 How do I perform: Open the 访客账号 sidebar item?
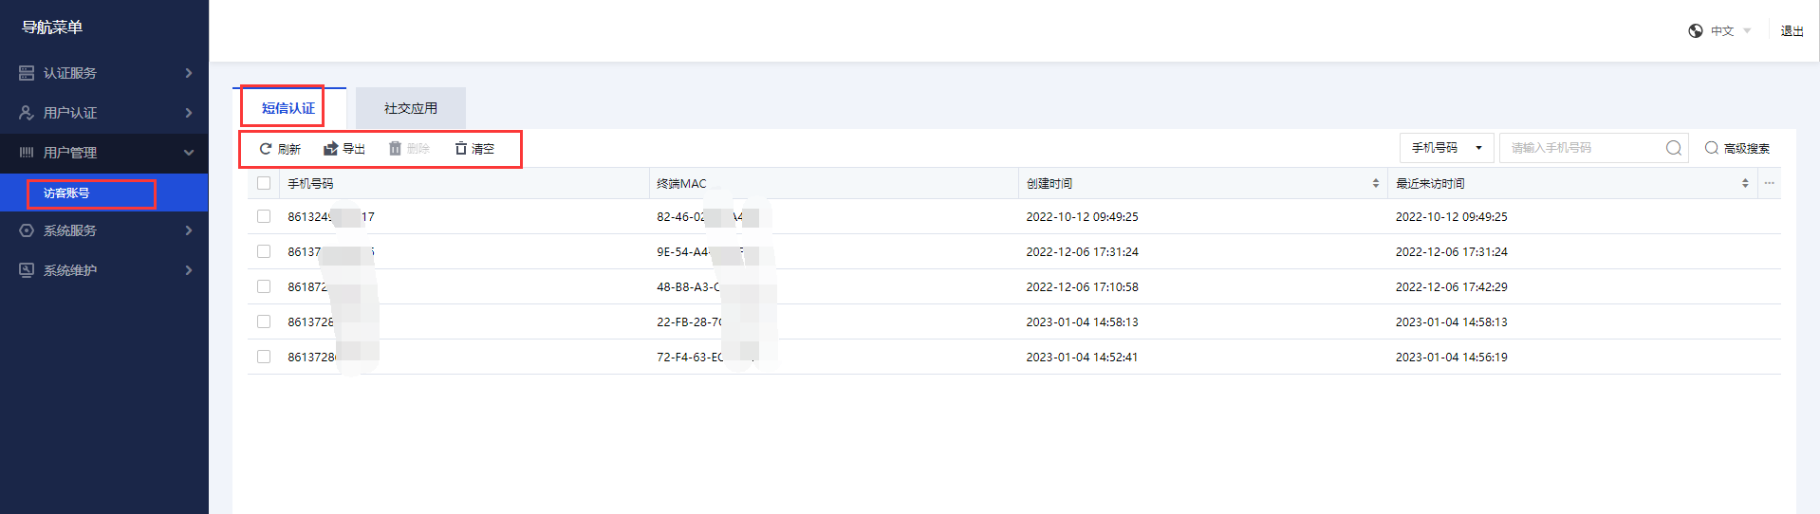[x=66, y=193]
